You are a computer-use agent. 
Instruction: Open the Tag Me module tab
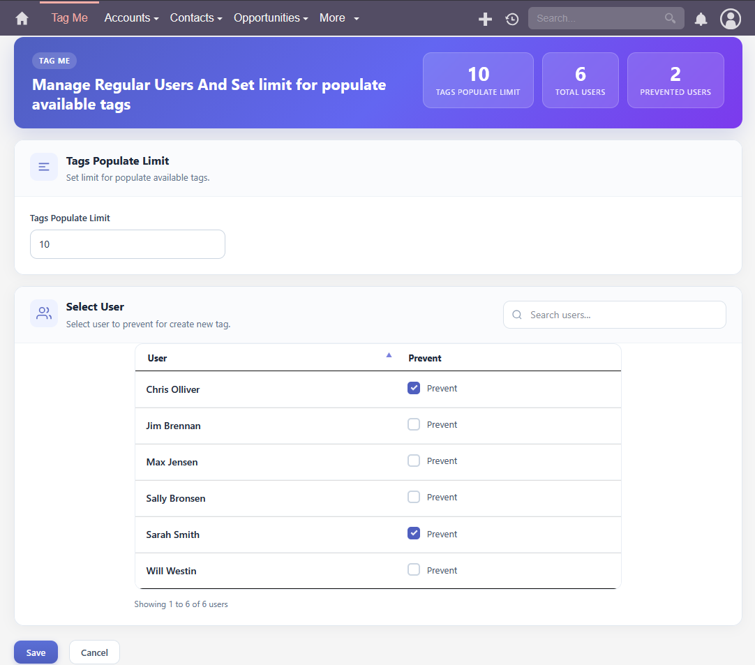(69, 18)
